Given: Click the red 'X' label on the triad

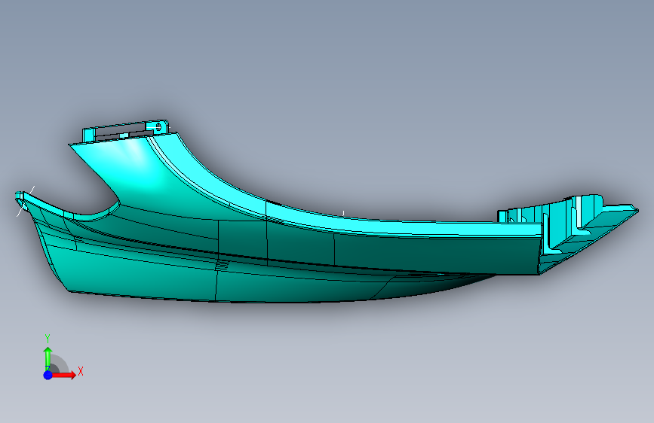Looking at the screenshot, I should pos(81,371).
